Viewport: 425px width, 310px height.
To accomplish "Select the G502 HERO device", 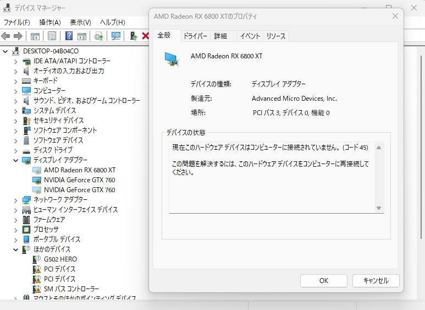I will pos(60,259).
